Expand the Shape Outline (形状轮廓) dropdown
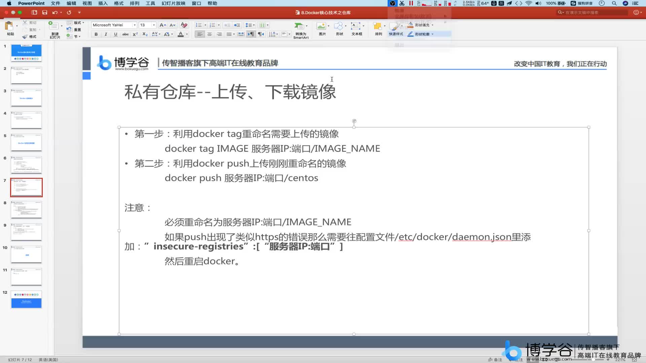Screen dimensions: 646x363 click(432, 34)
